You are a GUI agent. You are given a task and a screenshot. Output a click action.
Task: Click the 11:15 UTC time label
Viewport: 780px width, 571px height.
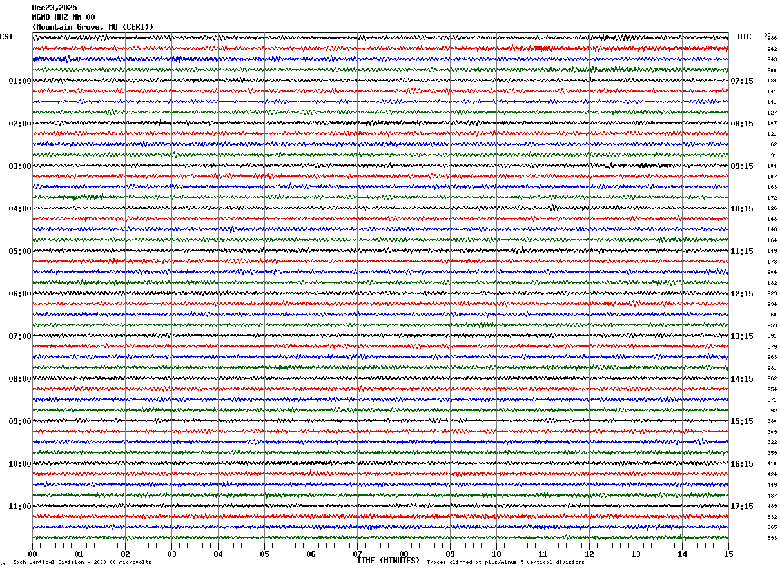tap(742, 251)
